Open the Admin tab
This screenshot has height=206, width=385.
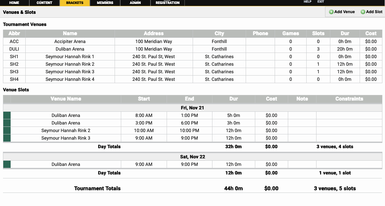click(x=135, y=3)
